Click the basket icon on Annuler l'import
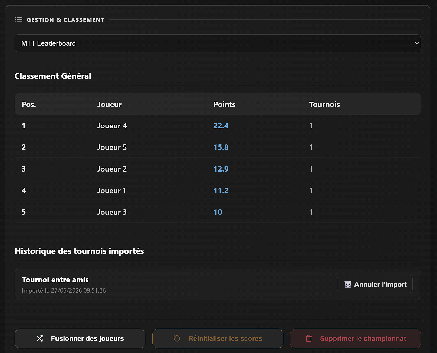This screenshot has height=353, width=437. pos(348,284)
